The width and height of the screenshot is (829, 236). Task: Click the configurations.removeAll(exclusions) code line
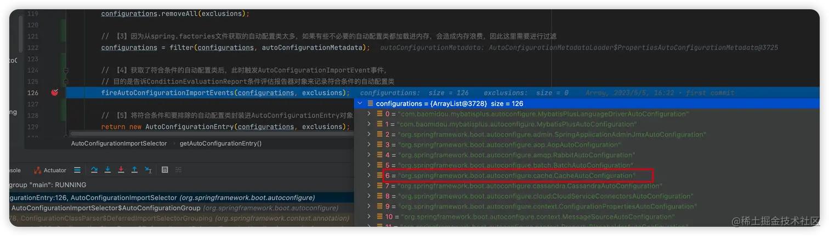[175, 14]
